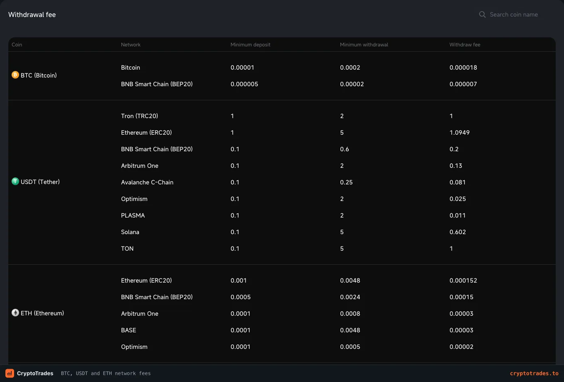The width and height of the screenshot is (564, 382).
Task: Click the CryptoTrades logo icon
Action: click(10, 373)
